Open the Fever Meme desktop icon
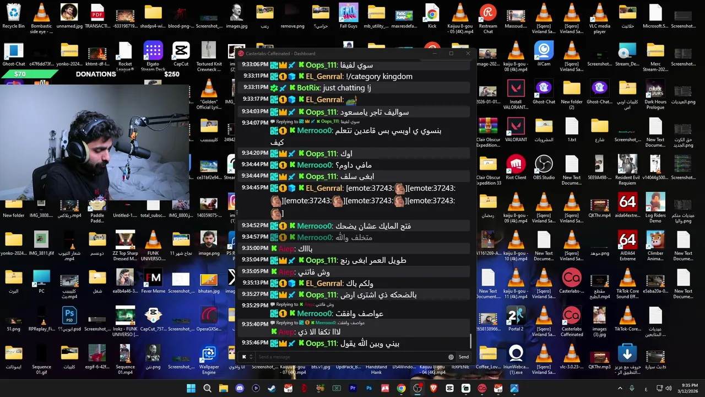 point(153,281)
